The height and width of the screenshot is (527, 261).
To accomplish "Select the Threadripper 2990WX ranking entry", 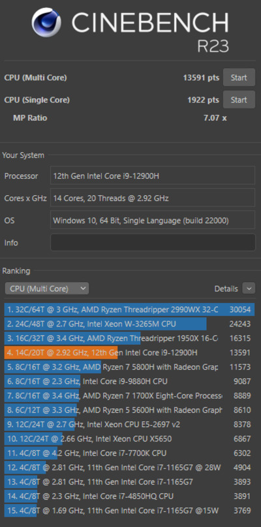I will pos(129,309).
